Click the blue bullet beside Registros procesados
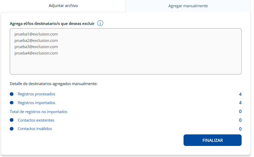The height and width of the screenshot is (157, 254). (12, 94)
